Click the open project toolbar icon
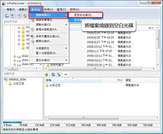 coord(7,16)
